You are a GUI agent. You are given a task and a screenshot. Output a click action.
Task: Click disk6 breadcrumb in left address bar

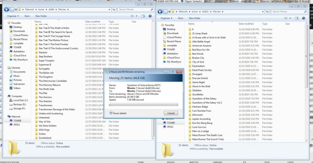click(51, 9)
